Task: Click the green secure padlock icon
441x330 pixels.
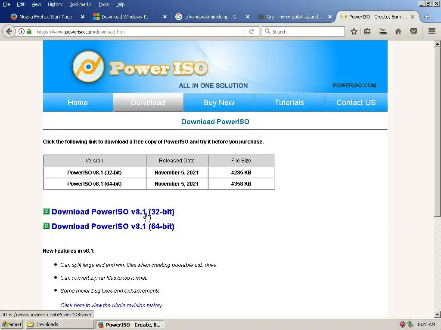Action: (29, 31)
